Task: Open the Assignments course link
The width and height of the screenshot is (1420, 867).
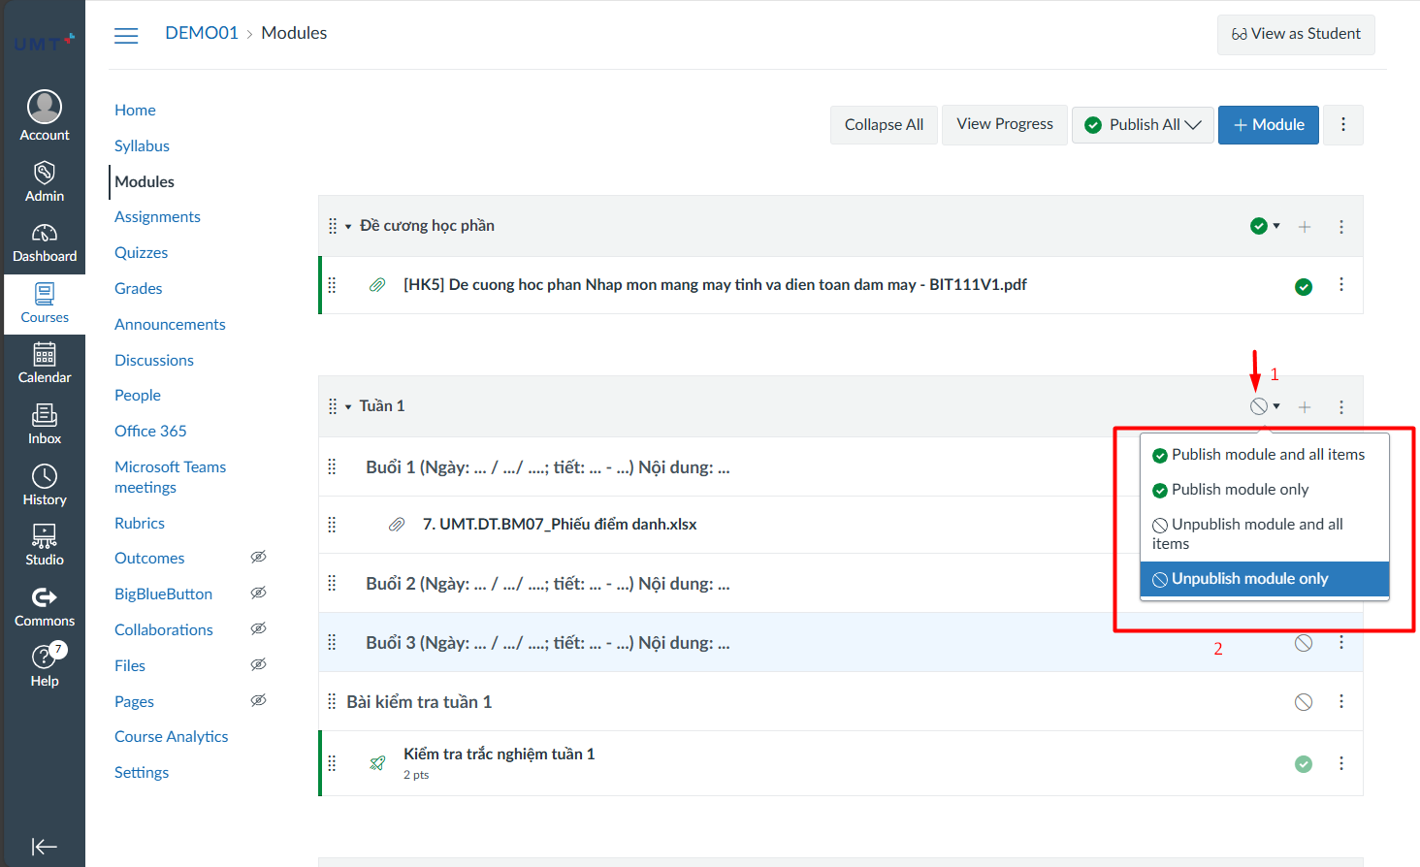Action: point(157,217)
